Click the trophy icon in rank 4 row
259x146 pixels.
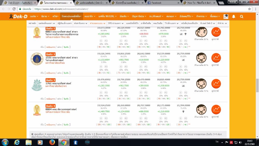click(x=183, y=111)
